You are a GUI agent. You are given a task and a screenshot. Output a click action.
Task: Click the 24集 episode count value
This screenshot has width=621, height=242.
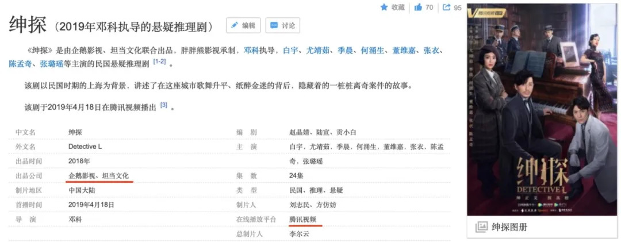(297, 175)
